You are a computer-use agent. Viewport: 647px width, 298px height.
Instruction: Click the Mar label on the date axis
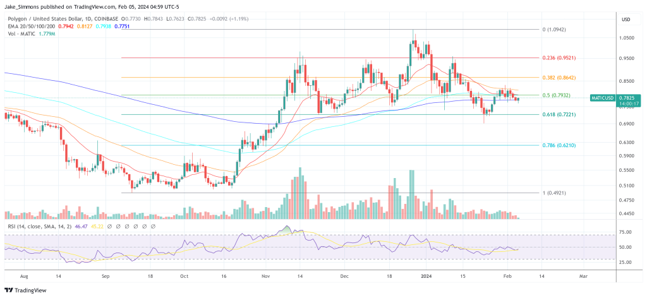point(583,276)
